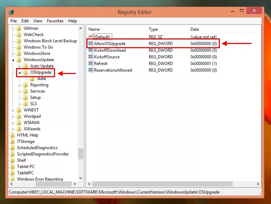Click the Reporting folder icon
The width and height of the screenshot is (271, 204).
coord(26,85)
